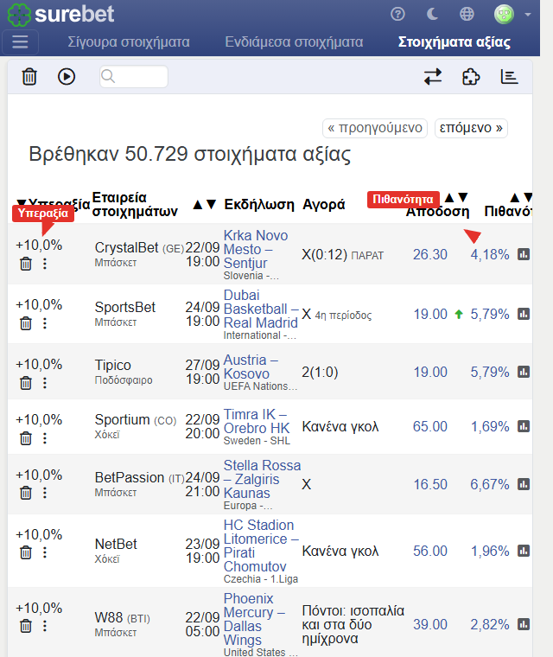Click odds value 26.30
The height and width of the screenshot is (657, 553).
click(429, 254)
